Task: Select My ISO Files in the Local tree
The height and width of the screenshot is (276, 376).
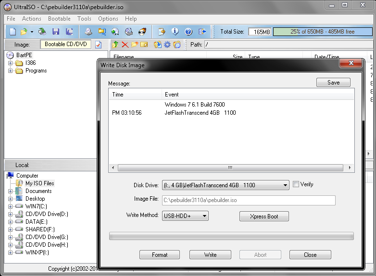Action: pos(40,183)
